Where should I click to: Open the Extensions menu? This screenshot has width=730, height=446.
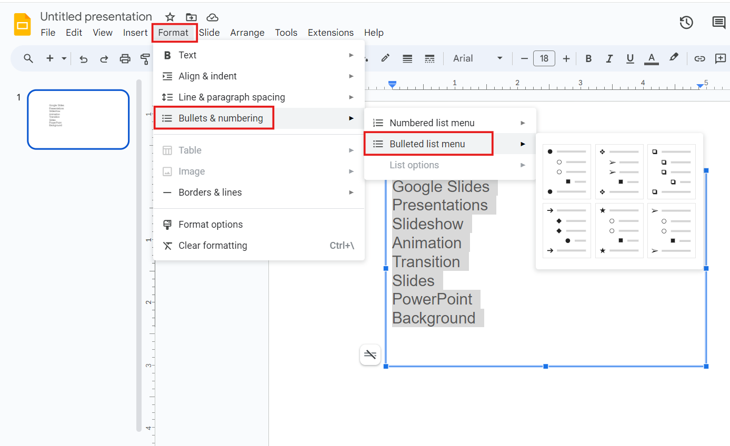click(331, 33)
